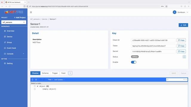Click the Setting gear icon

pos(5,63)
